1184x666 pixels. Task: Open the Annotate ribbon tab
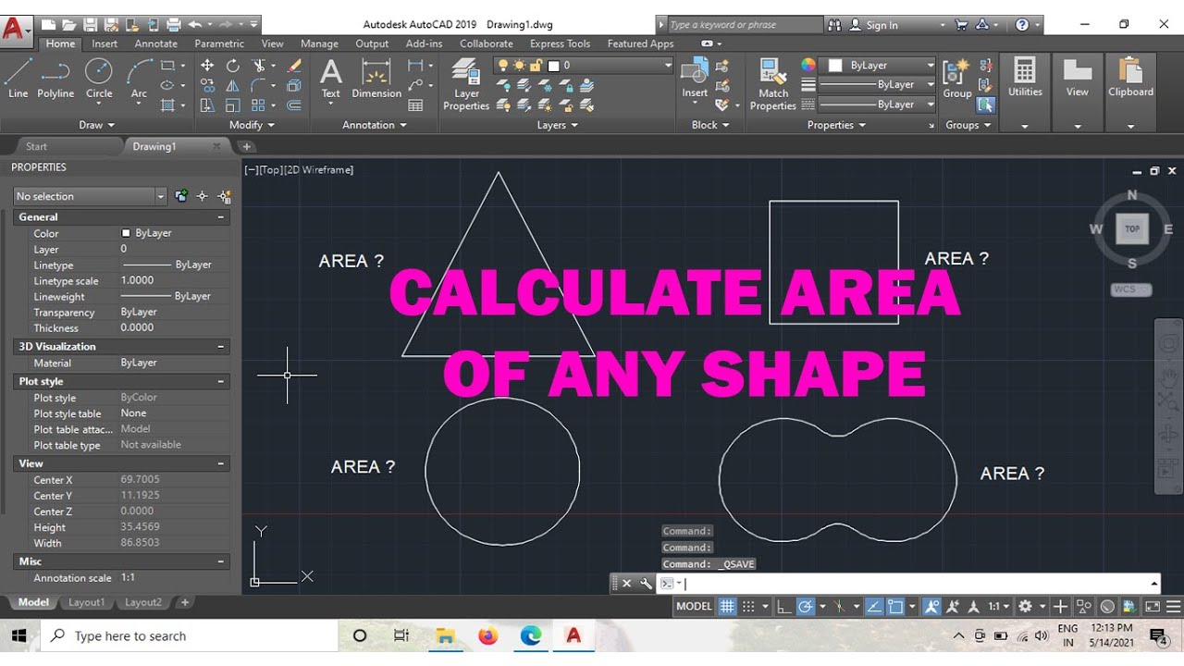pyautogui.click(x=156, y=43)
